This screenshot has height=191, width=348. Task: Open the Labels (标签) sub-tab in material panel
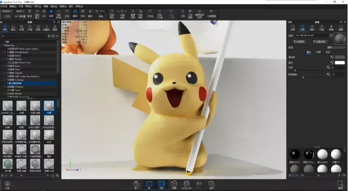pos(328,52)
